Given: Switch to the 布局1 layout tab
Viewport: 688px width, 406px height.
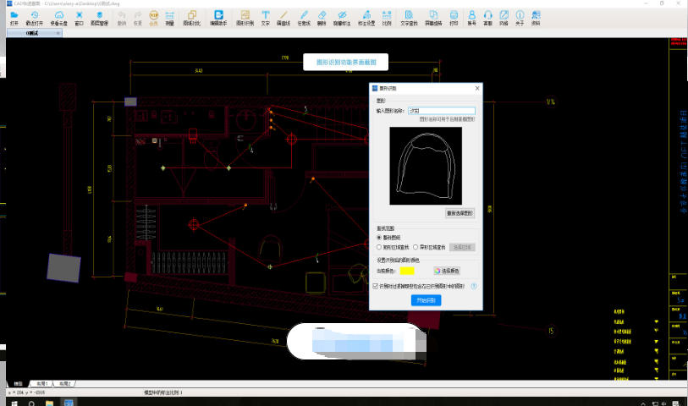Looking at the screenshot, I should pyautogui.click(x=41, y=384).
